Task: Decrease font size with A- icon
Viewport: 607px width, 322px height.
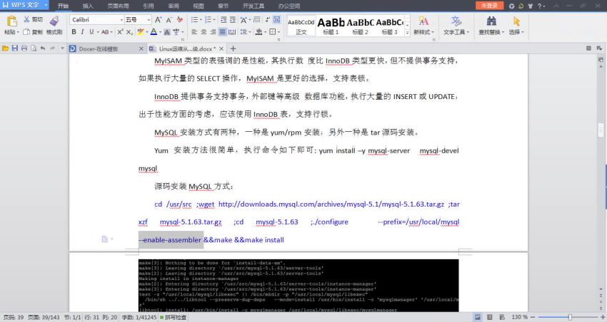Action: 169,20
